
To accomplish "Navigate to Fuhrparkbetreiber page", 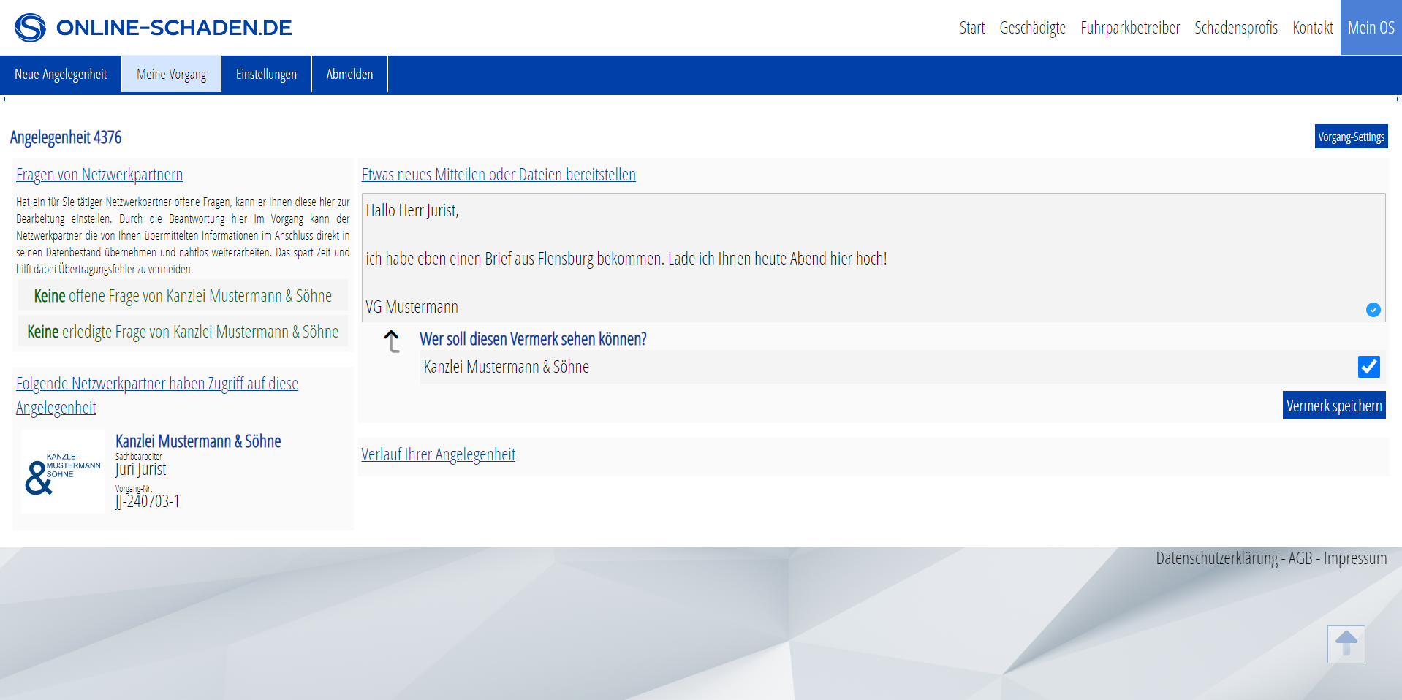I will [1129, 28].
